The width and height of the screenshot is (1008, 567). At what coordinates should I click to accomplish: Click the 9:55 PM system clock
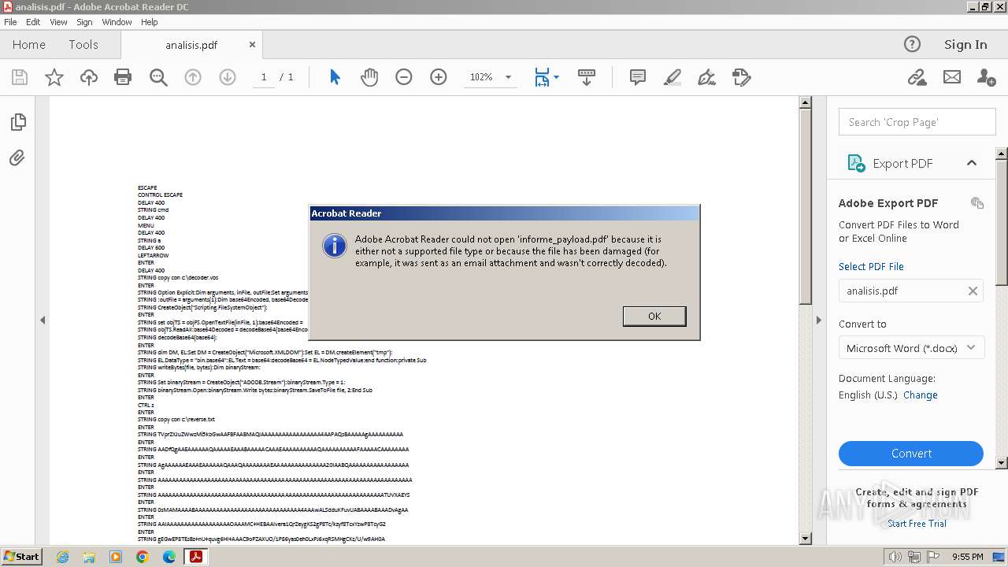pos(968,557)
